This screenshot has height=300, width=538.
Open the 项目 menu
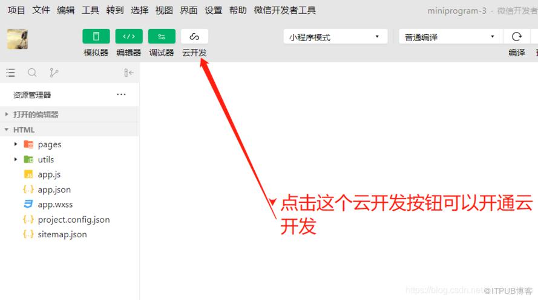[x=16, y=10]
